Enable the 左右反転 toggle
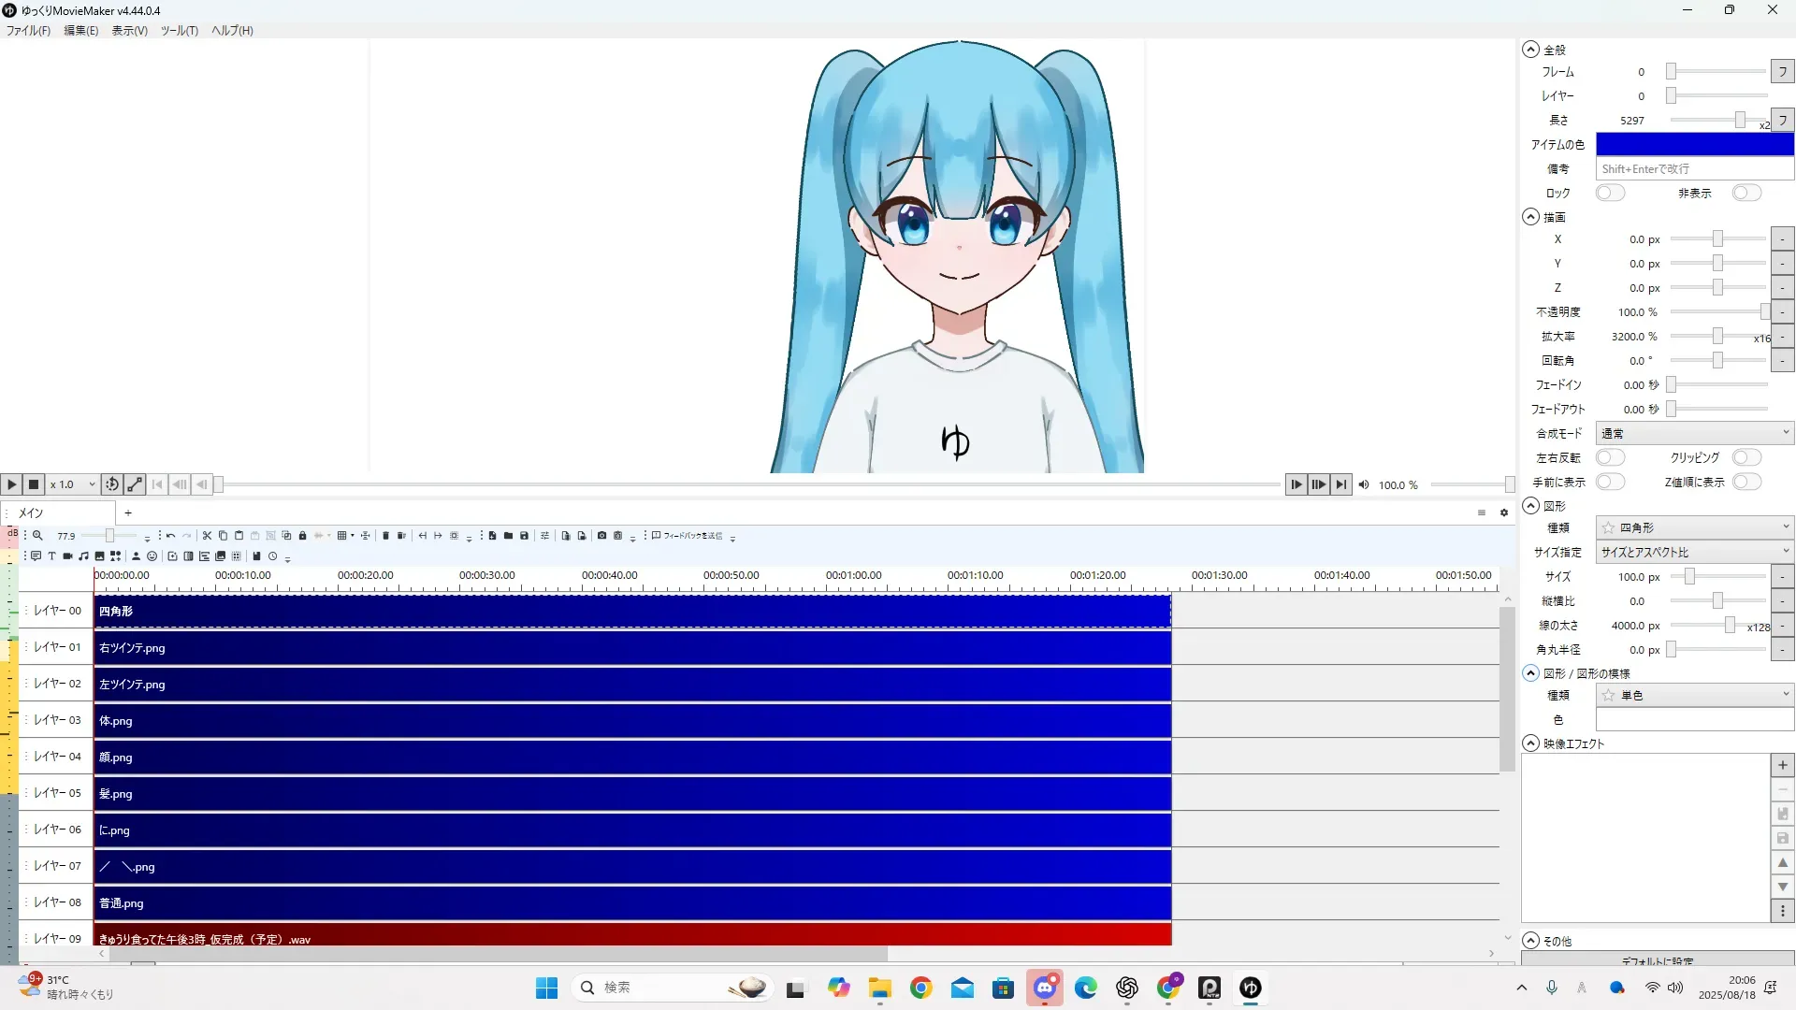 [1610, 458]
